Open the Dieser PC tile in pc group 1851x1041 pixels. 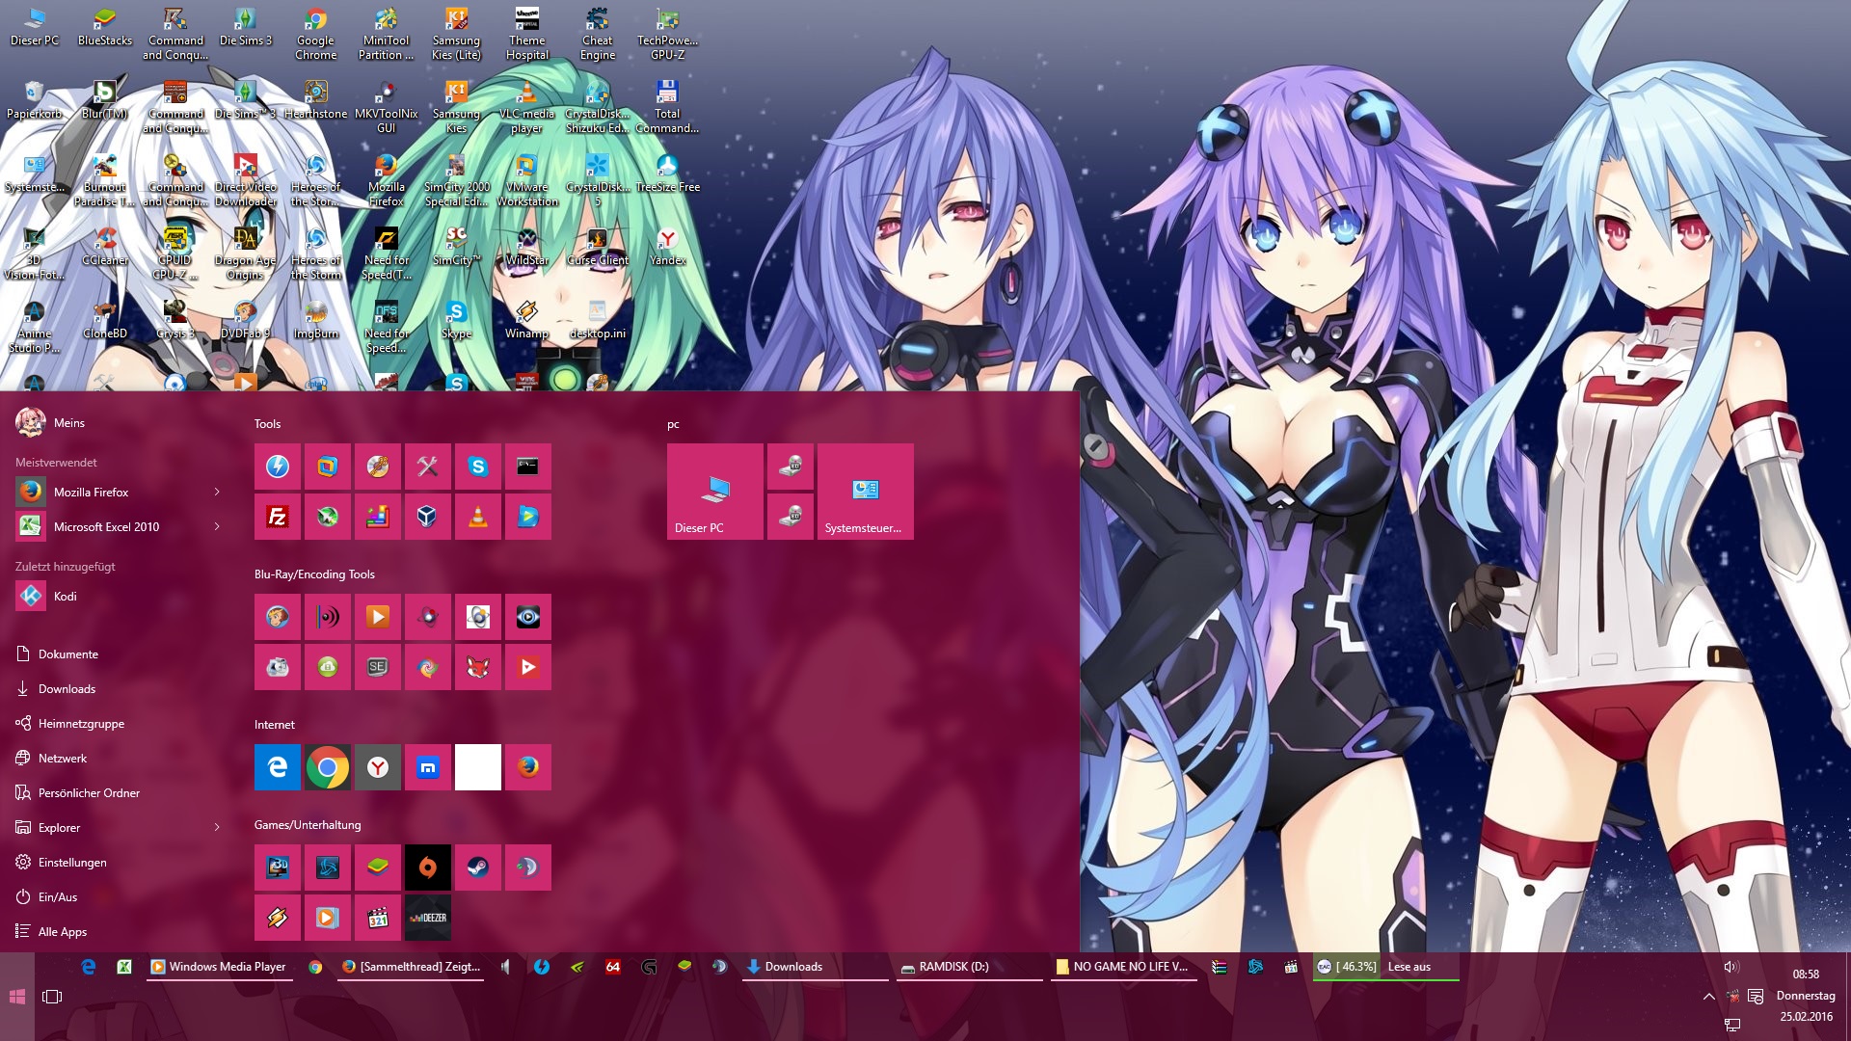coord(714,492)
